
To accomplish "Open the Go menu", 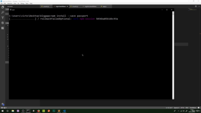I will pyautogui.click(x=18, y=3).
